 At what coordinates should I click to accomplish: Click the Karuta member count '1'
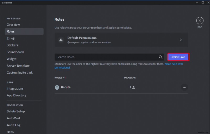pyautogui.click(x=130, y=87)
